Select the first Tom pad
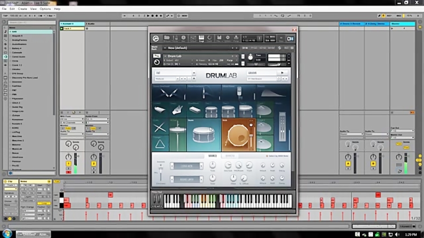The width and height of the screenshot is (424, 238). tap(212, 110)
